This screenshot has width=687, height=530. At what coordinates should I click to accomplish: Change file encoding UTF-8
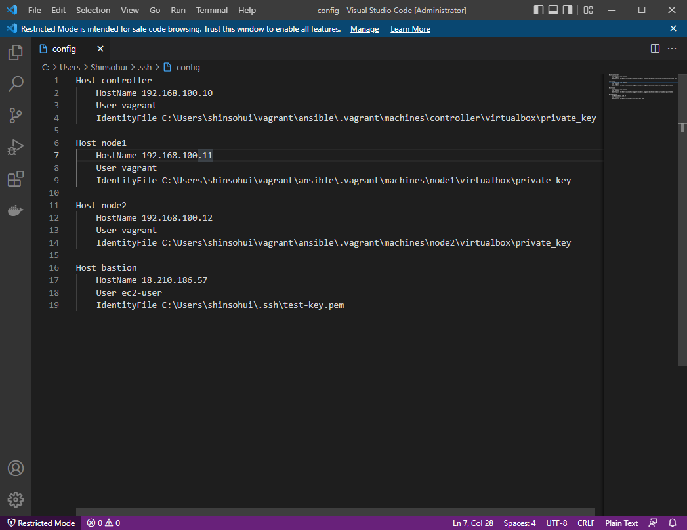(x=556, y=523)
